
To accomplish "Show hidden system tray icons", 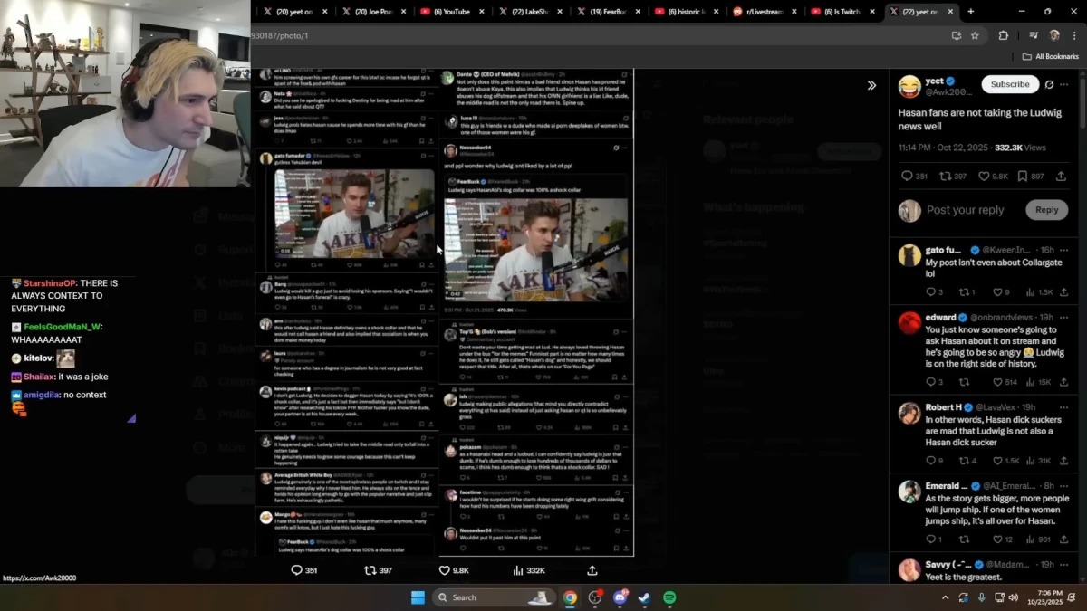I will pyautogui.click(x=944, y=597).
